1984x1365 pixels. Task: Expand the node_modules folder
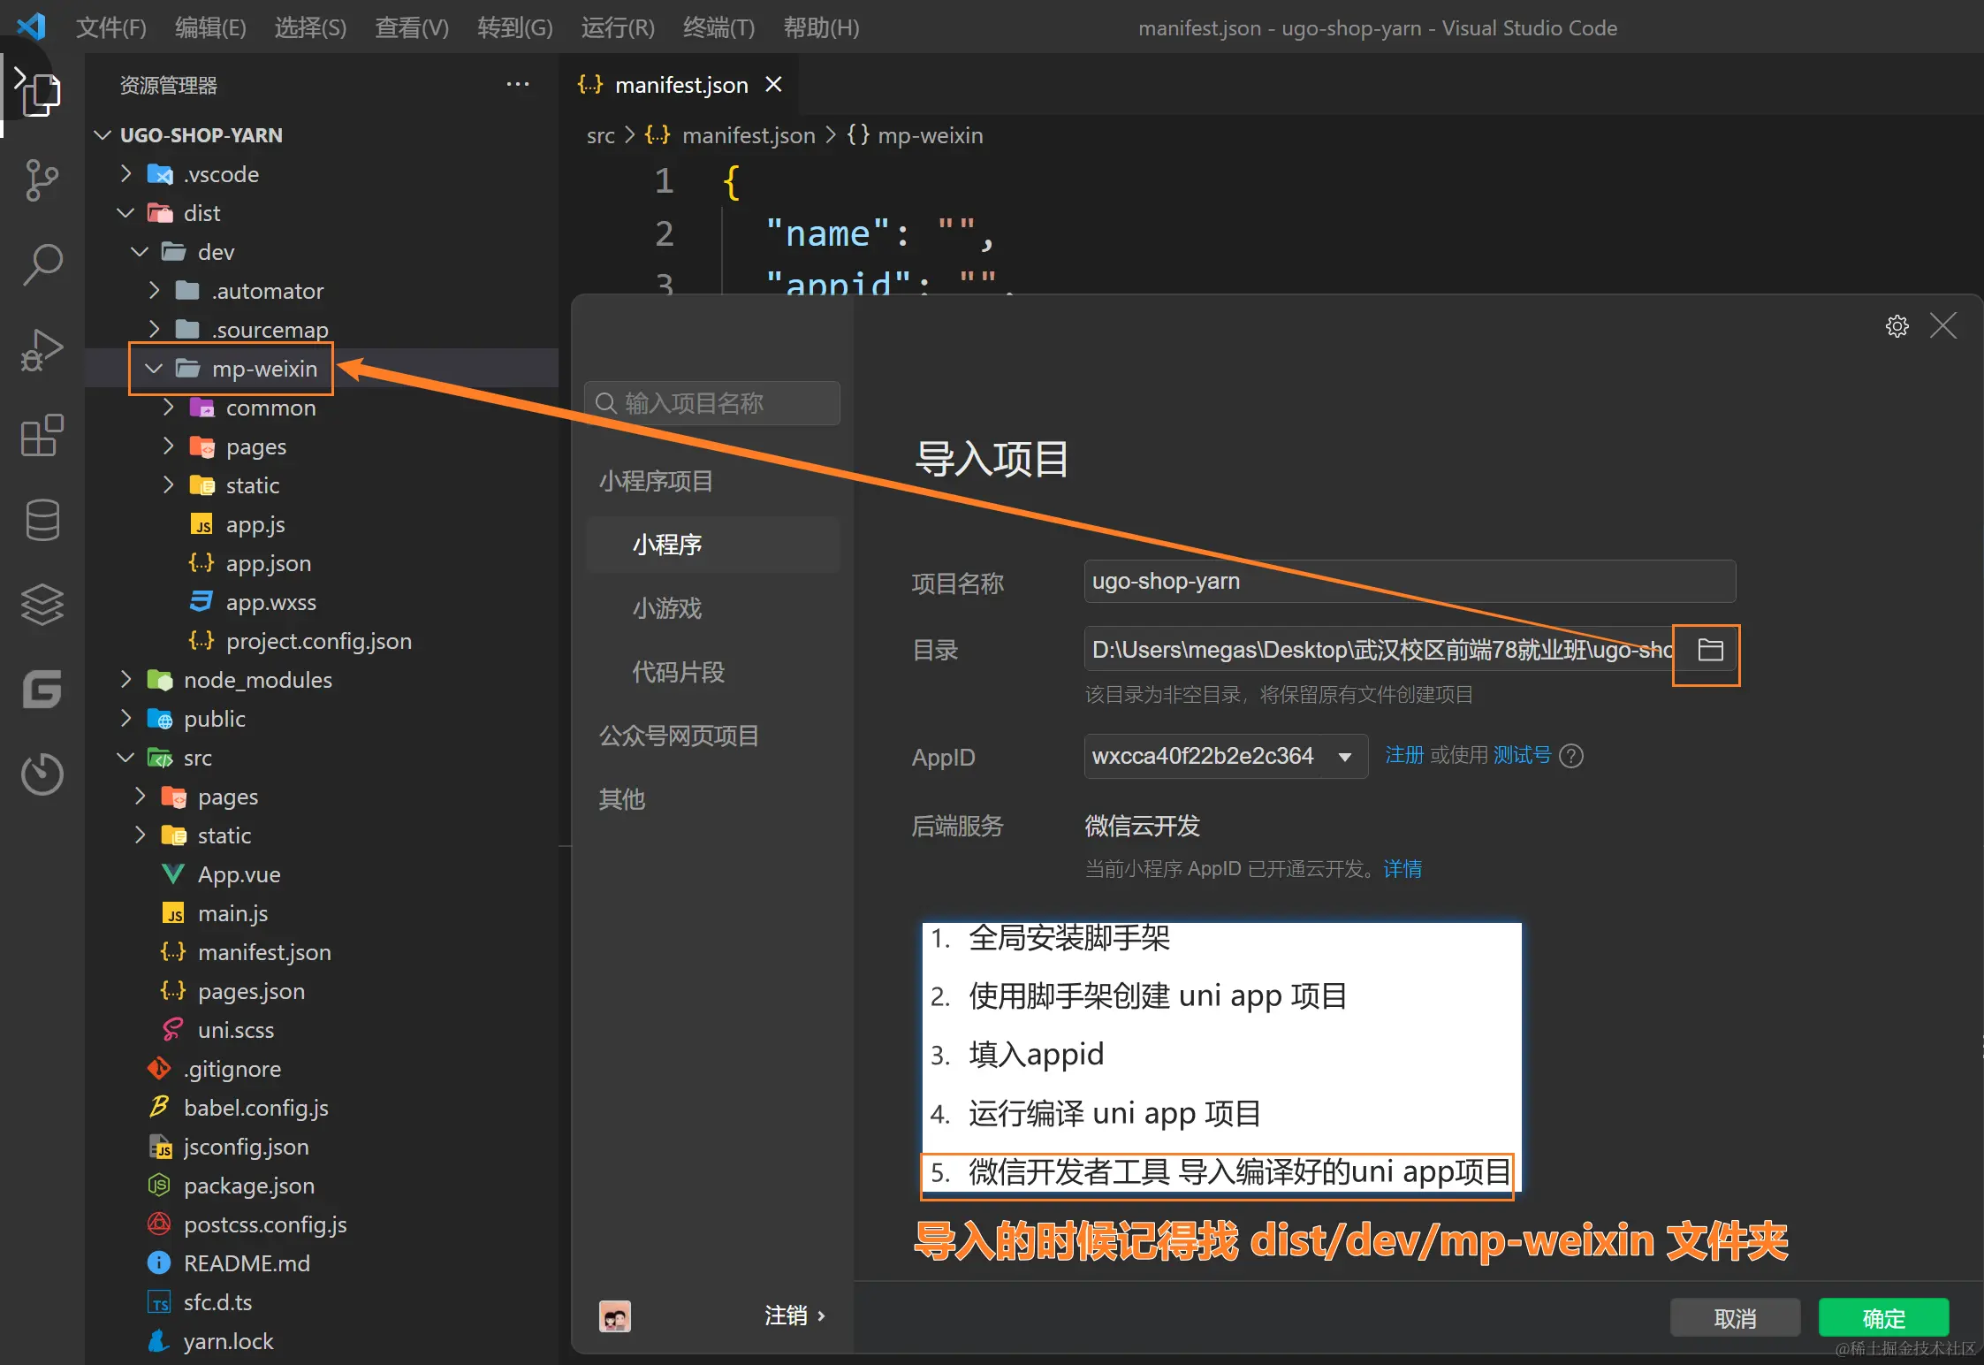[125, 680]
